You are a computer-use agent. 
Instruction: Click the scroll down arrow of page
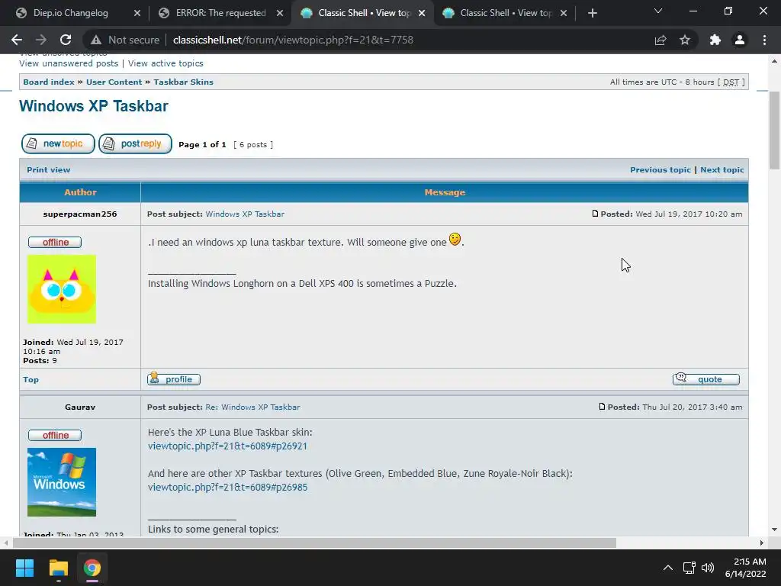(x=774, y=530)
